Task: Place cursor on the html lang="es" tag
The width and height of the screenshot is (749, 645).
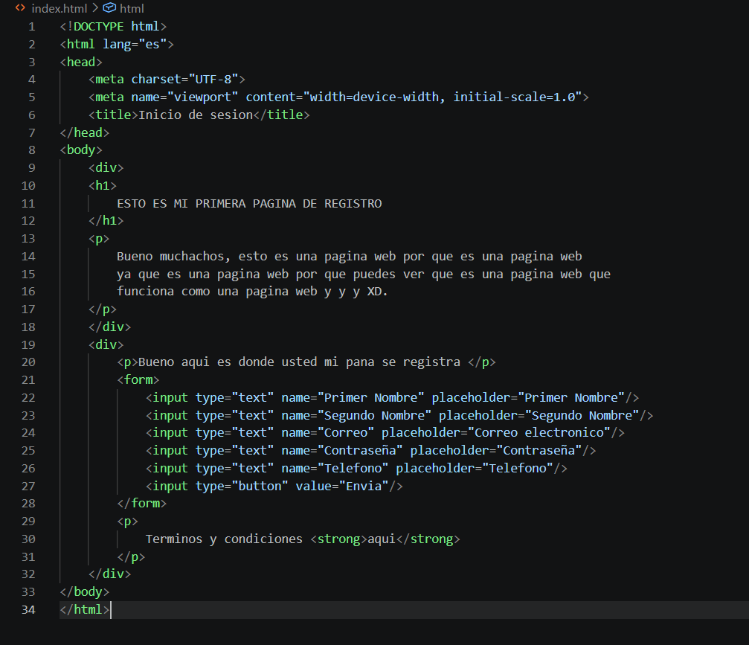Action: click(x=117, y=45)
